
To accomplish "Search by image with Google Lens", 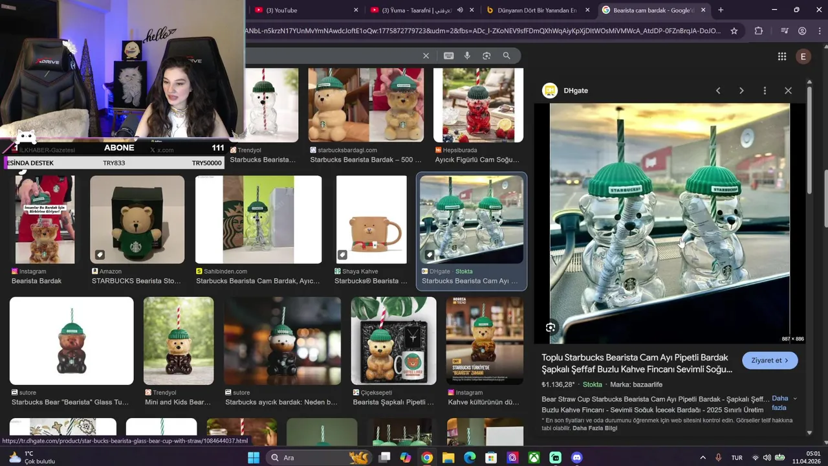I will click(486, 56).
